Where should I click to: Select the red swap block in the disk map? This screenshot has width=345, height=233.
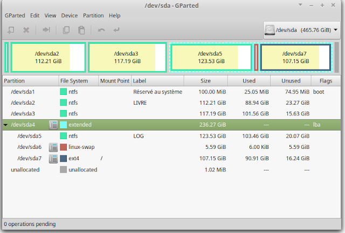[256, 57]
